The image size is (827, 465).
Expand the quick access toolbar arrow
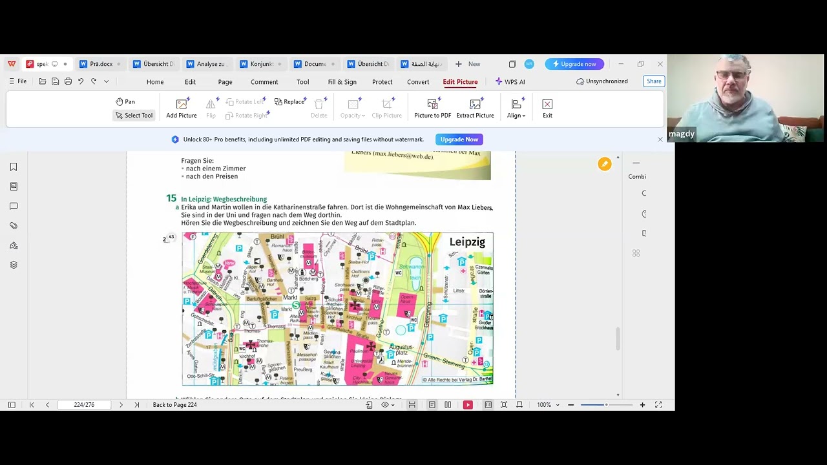click(107, 81)
